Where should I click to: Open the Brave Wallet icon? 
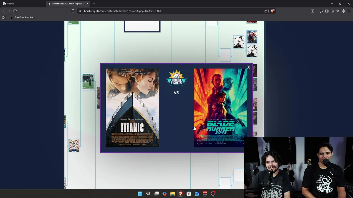click(x=332, y=11)
